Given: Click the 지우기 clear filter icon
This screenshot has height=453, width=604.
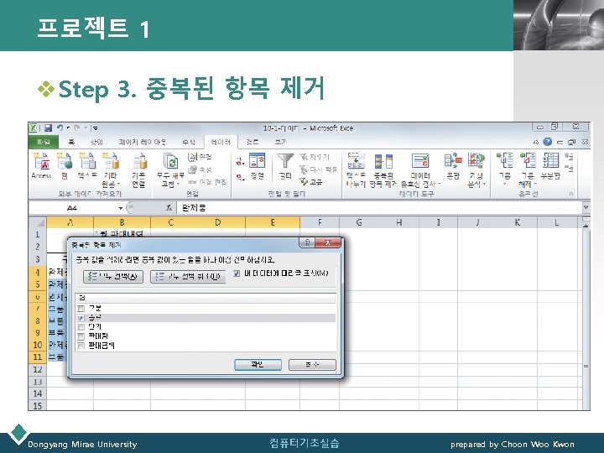Looking at the screenshot, I should [x=304, y=157].
